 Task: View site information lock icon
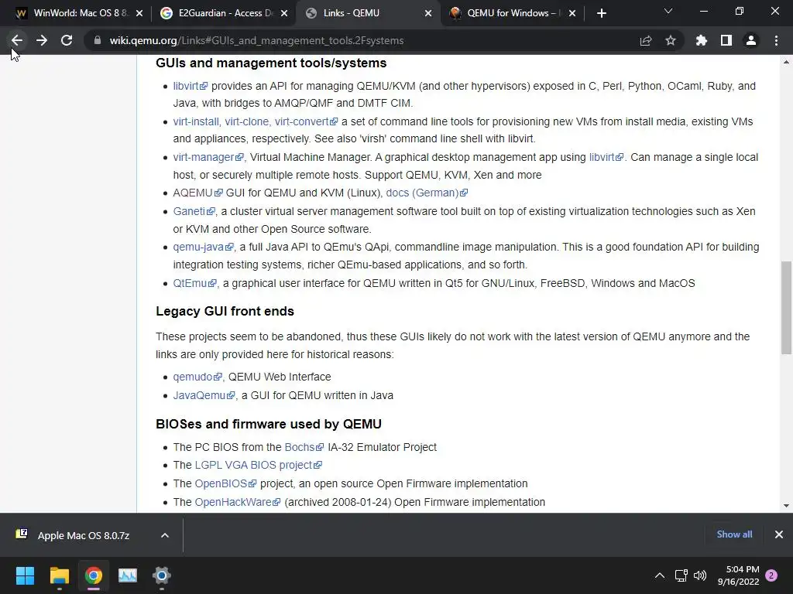point(98,40)
